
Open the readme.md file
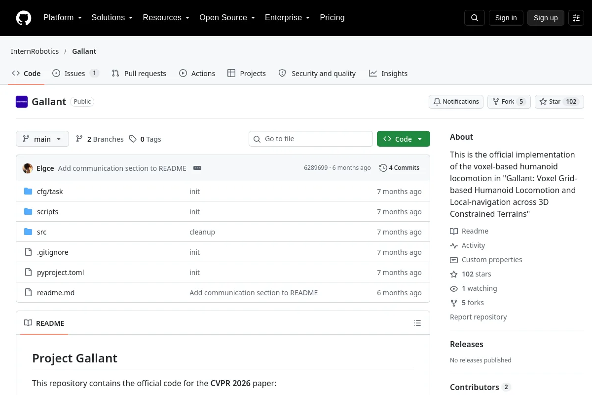(x=56, y=293)
